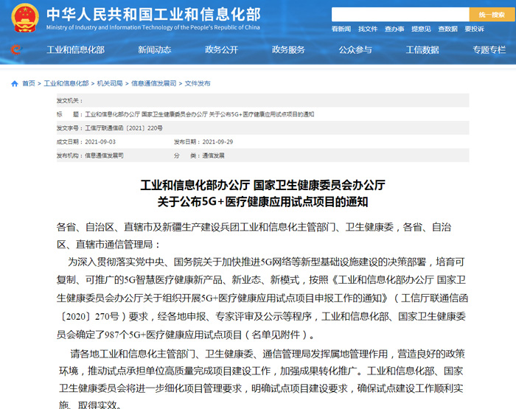Open the 政务公开 navigation menu

221,49
